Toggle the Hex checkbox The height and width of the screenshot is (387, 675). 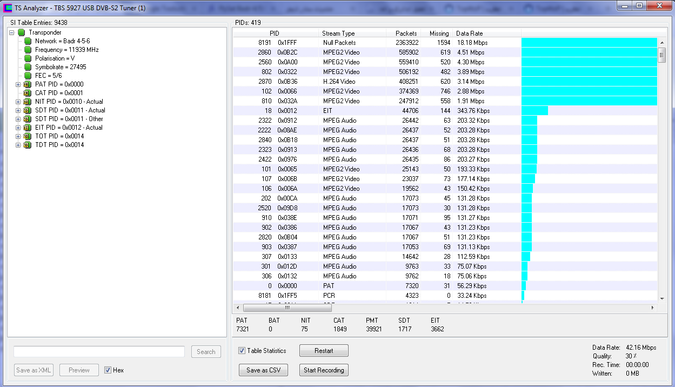pos(108,370)
